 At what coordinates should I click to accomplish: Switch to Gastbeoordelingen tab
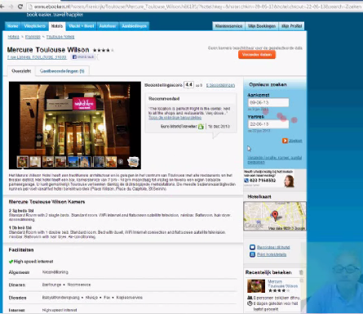[62, 71]
